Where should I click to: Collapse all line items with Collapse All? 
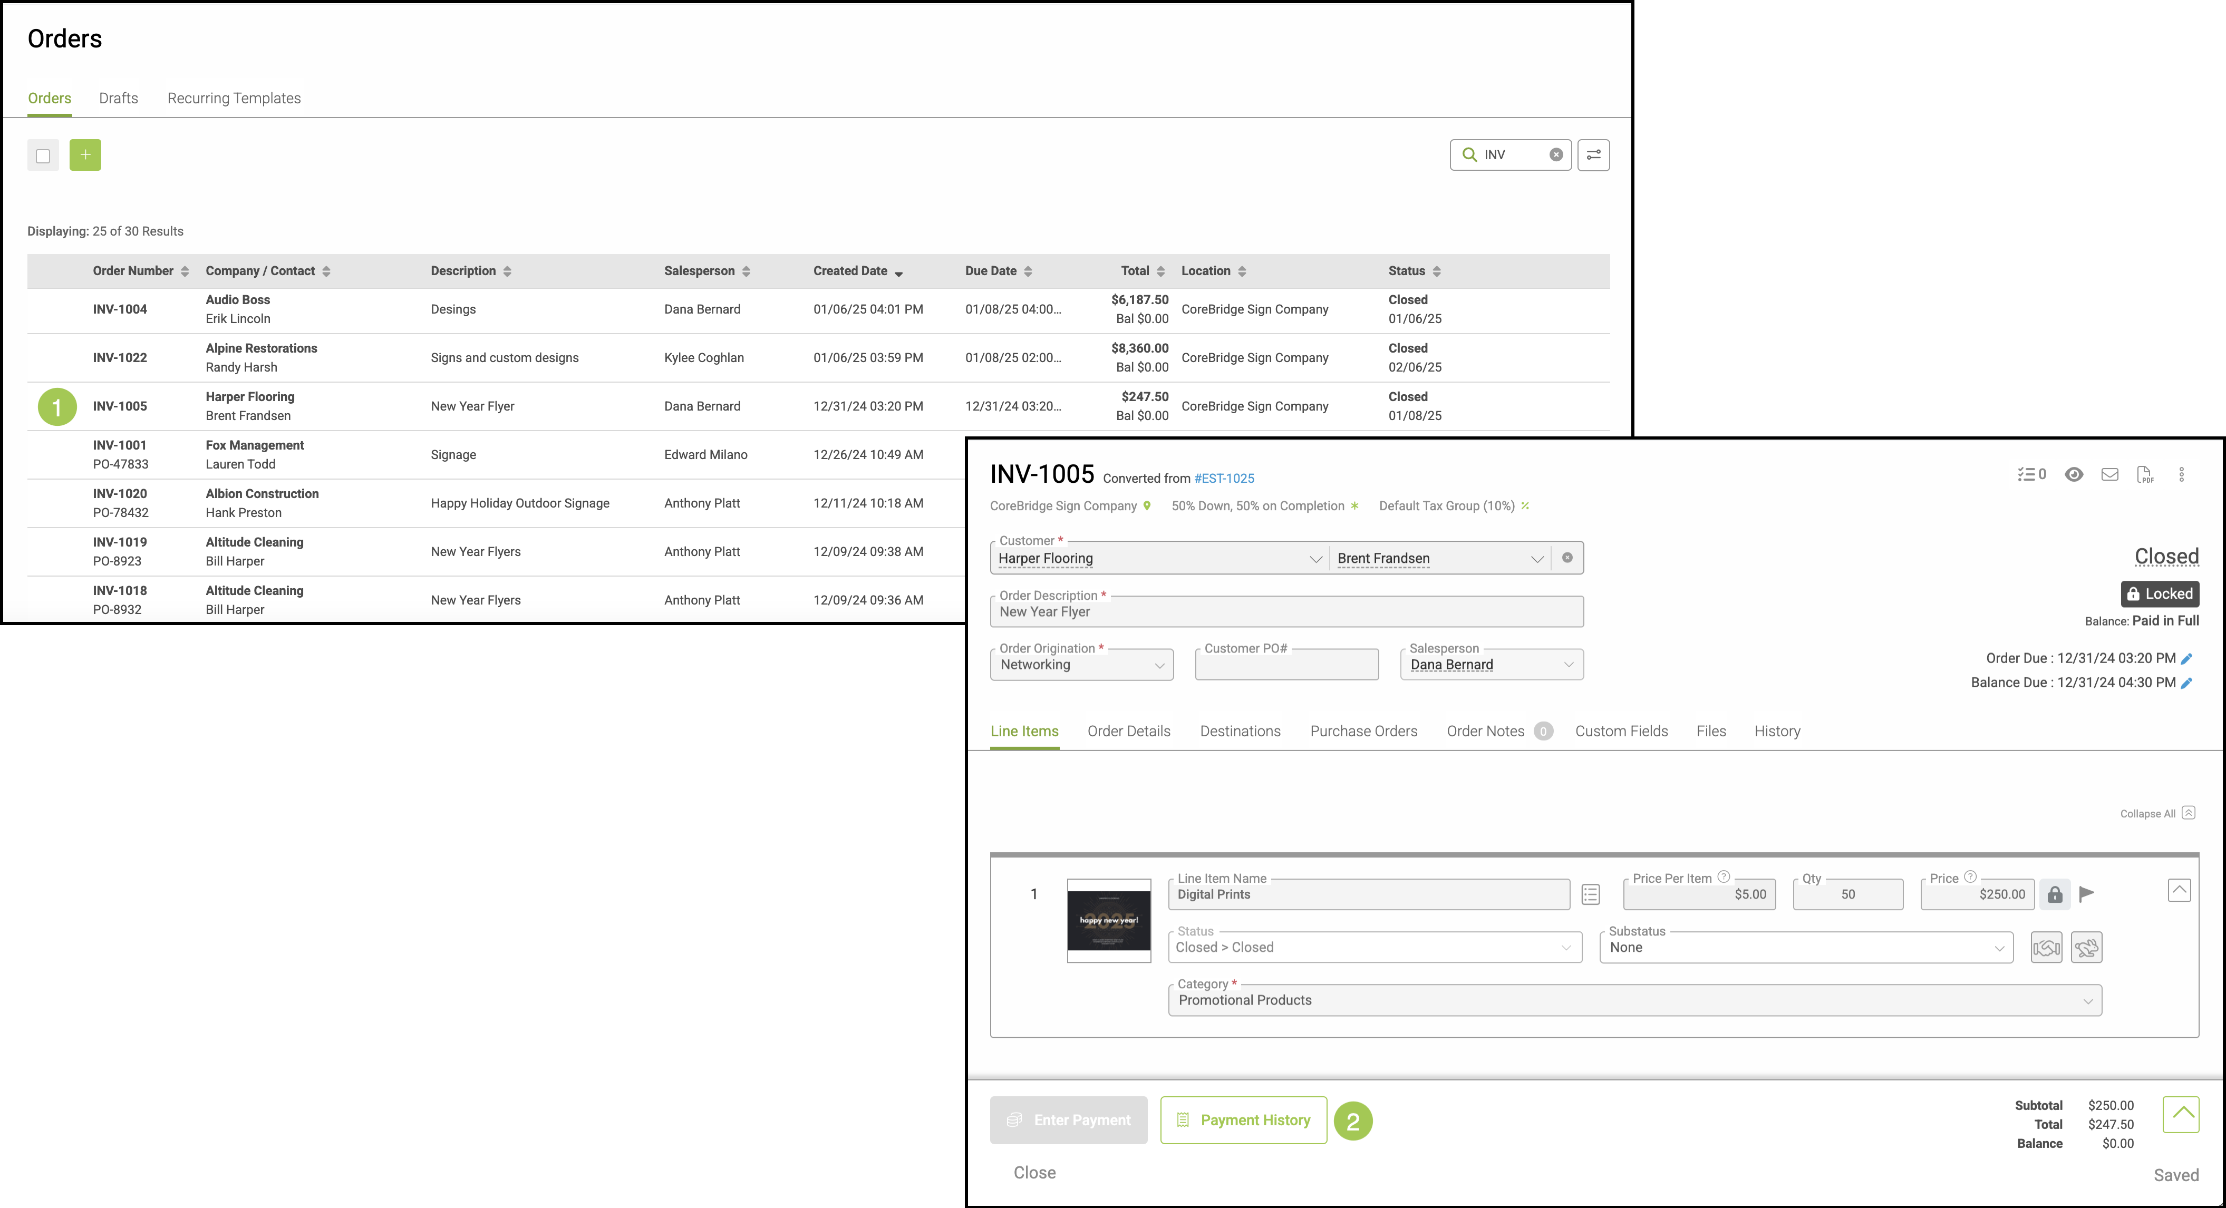(2157, 813)
